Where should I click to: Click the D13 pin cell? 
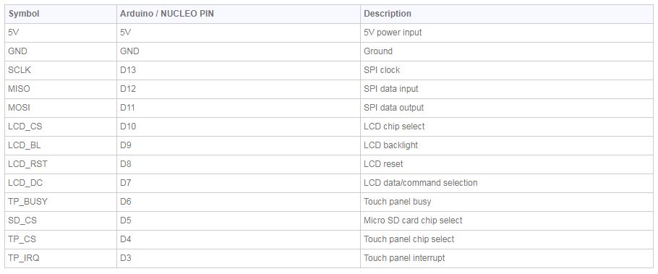click(239, 71)
